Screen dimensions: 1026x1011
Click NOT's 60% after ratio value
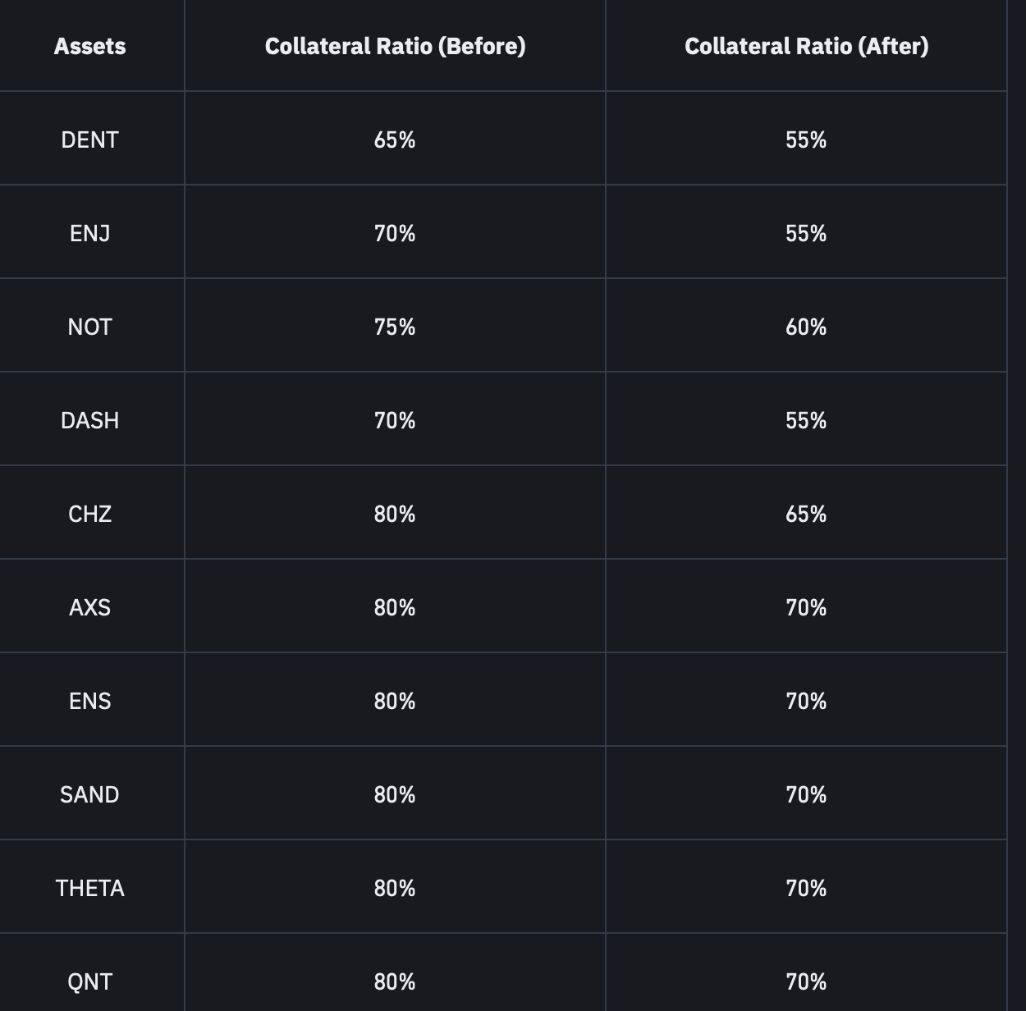point(806,327)
